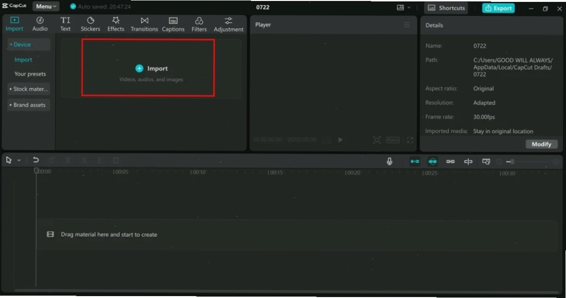Play the preview in Player
The width and height of the screenshot is (566, 298).
[340, 140]
